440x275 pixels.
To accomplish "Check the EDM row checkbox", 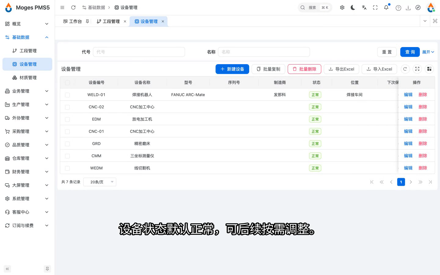I will tap(68, 119).
